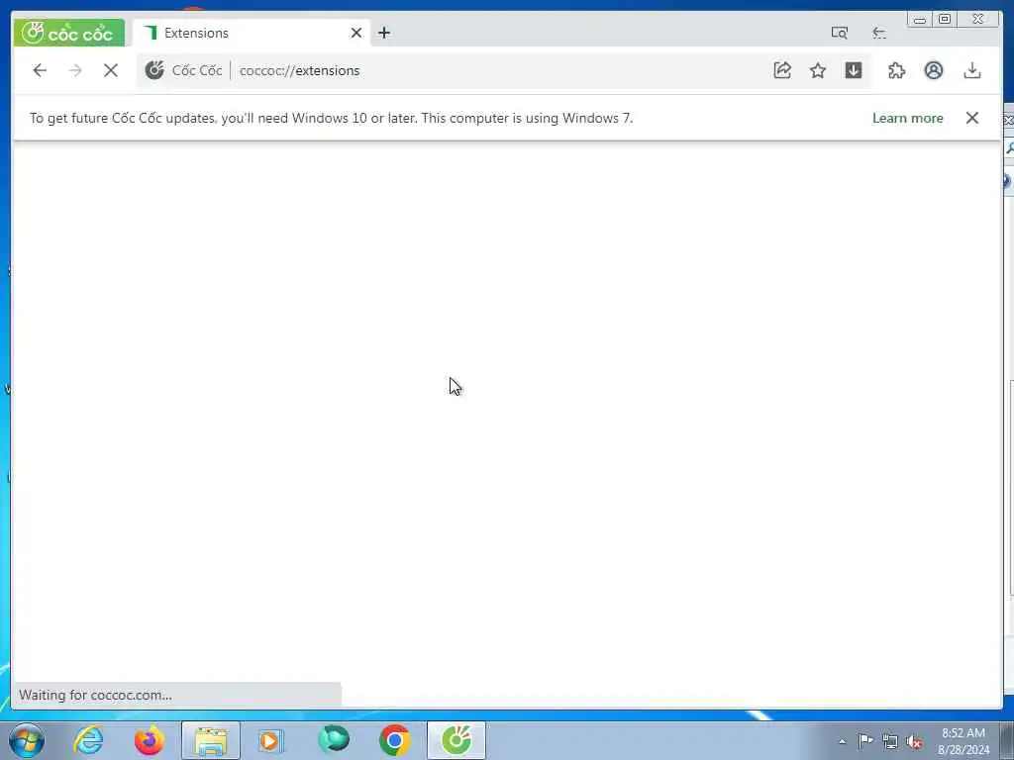The image size is (1014, 760).
Task: Open the clock showing 8:52 AM
Action: click(x=963, y=741)
